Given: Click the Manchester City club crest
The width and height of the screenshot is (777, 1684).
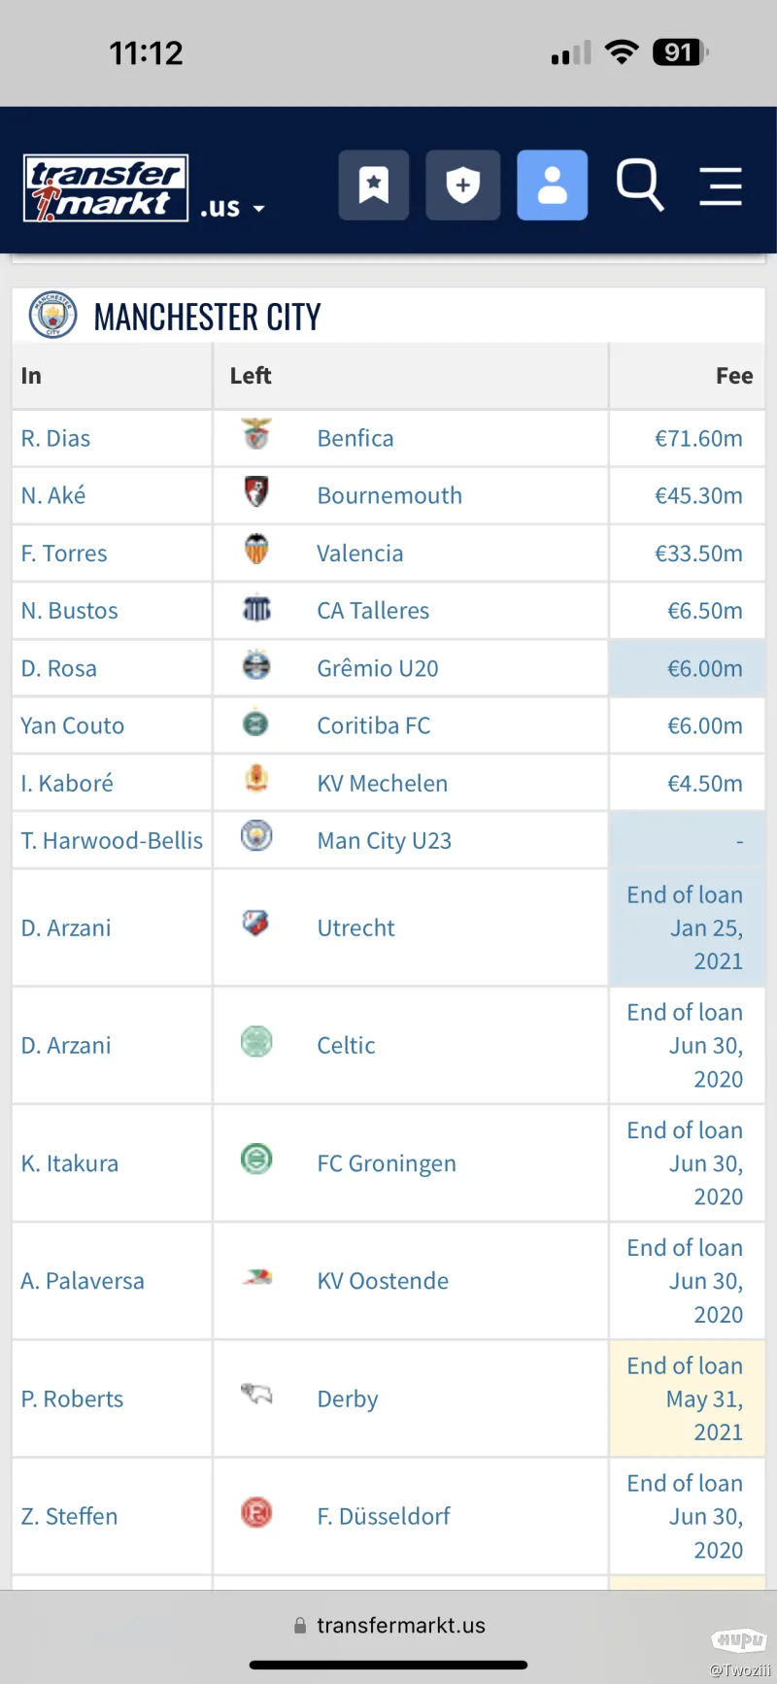Looking at the screenshot, I should (x=52, y=316).
